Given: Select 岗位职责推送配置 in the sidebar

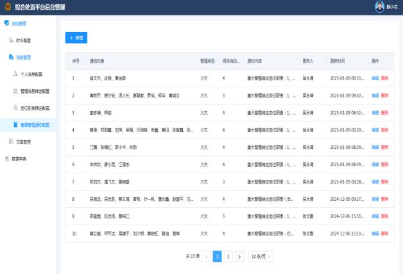Looking at the screenshot, I should [x=35, y=107].
